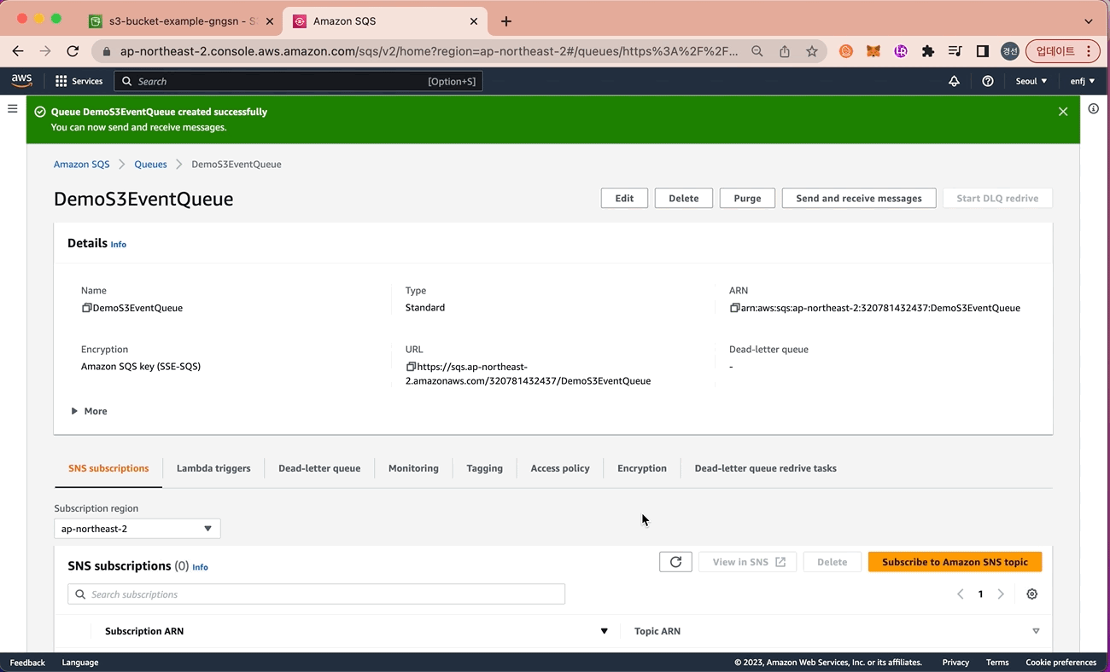1110x672 pixels.
Task: Sort by Topic ARN column arrow
Action: pos(1036,631)
